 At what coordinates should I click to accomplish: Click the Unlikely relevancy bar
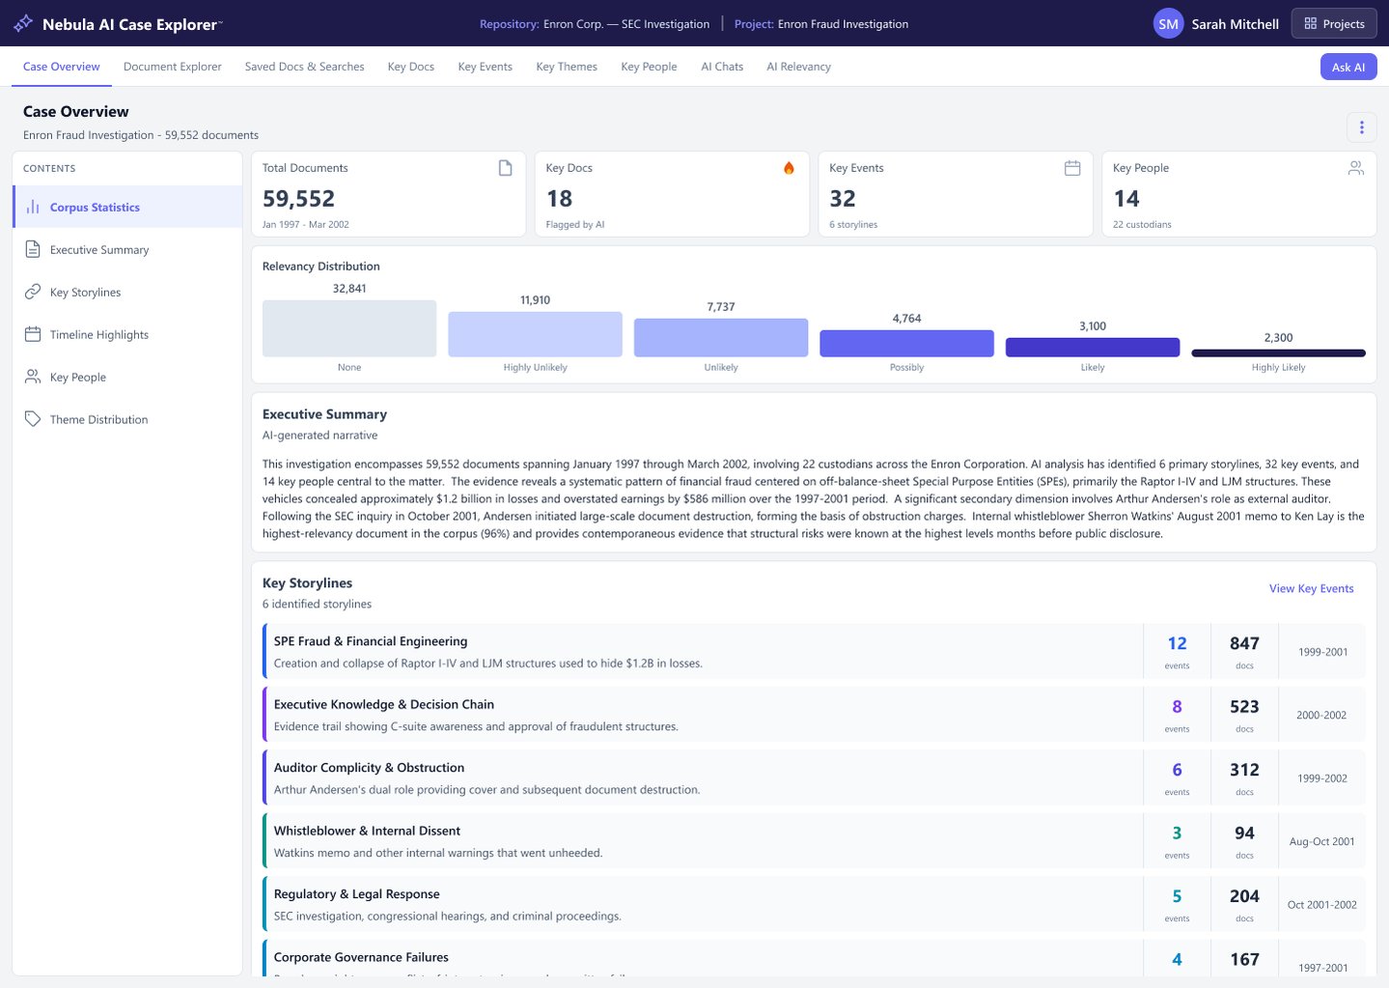[x=721, y=338]
